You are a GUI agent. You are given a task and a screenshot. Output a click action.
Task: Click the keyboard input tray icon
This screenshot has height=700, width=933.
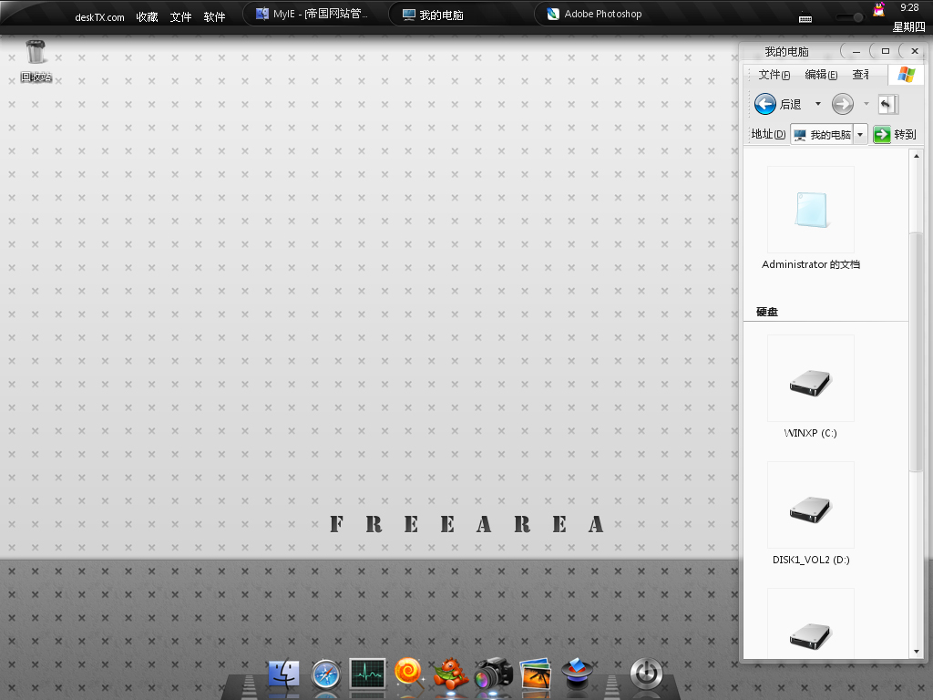coord(805,17)
